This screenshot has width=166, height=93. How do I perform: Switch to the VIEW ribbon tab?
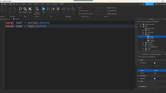48,4
